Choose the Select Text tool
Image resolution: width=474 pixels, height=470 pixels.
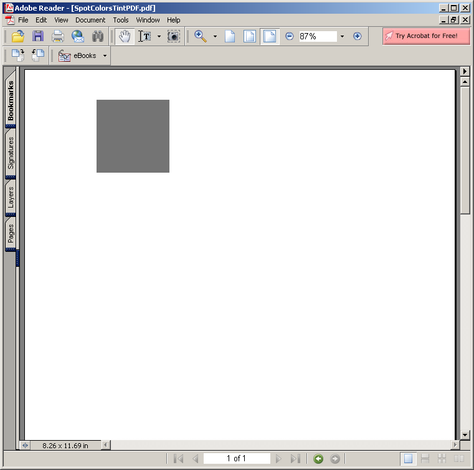(x=145, y=36)
